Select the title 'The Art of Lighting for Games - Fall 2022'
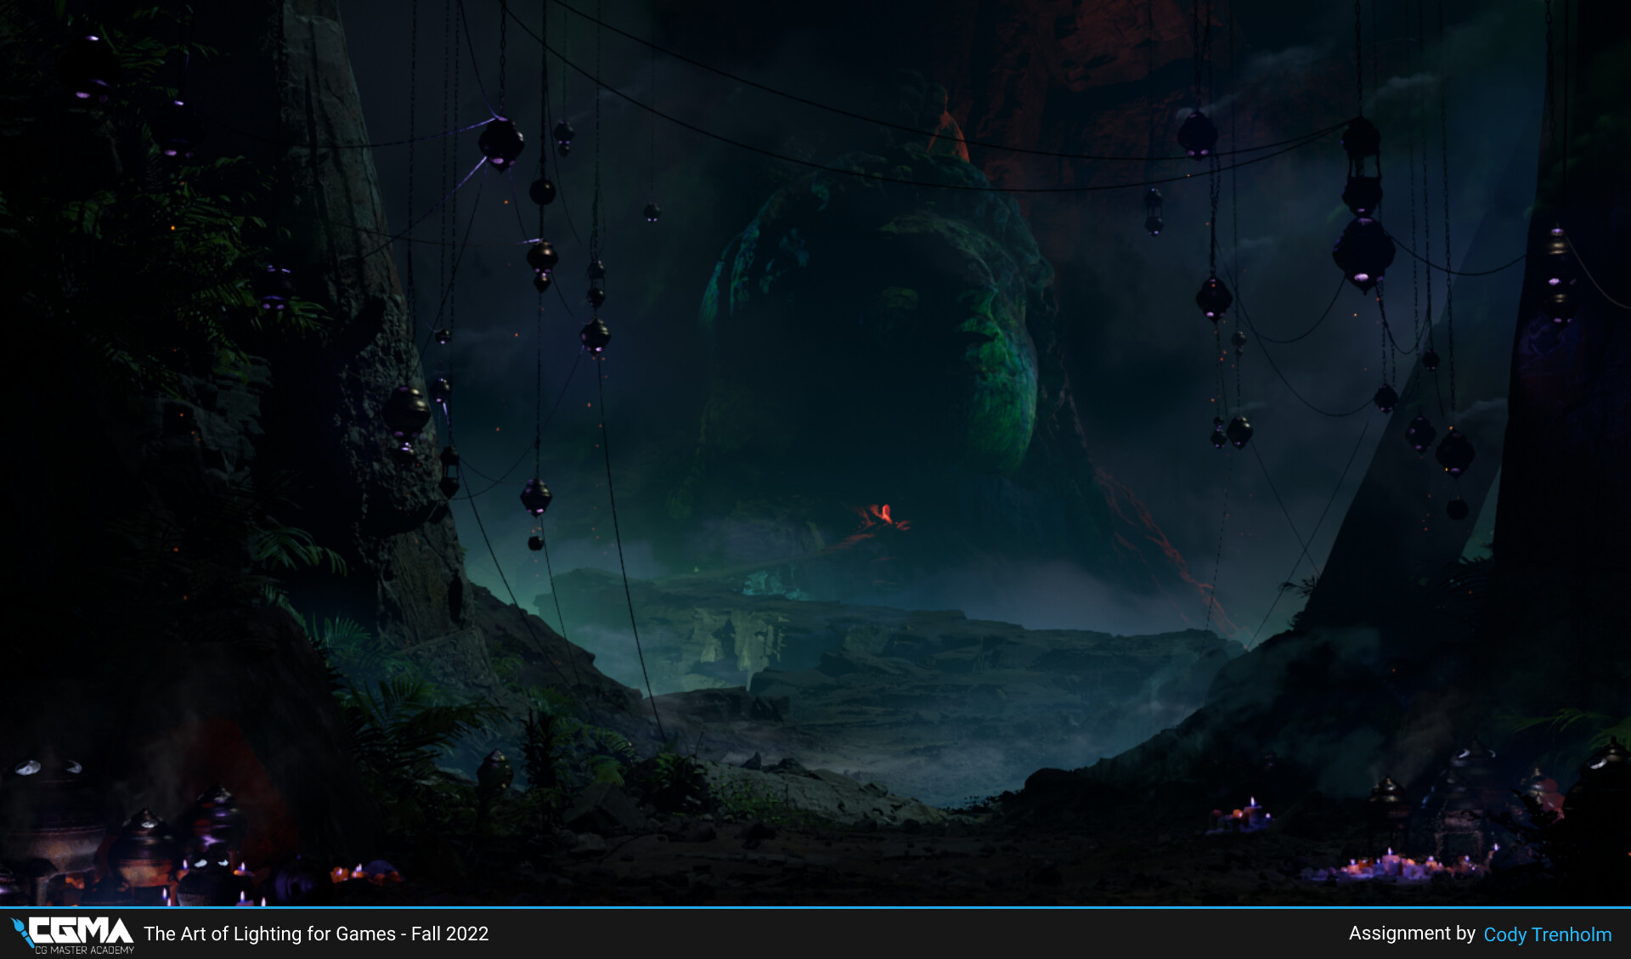The height and width of the screenshot is (959, 1631). (316, 934)
